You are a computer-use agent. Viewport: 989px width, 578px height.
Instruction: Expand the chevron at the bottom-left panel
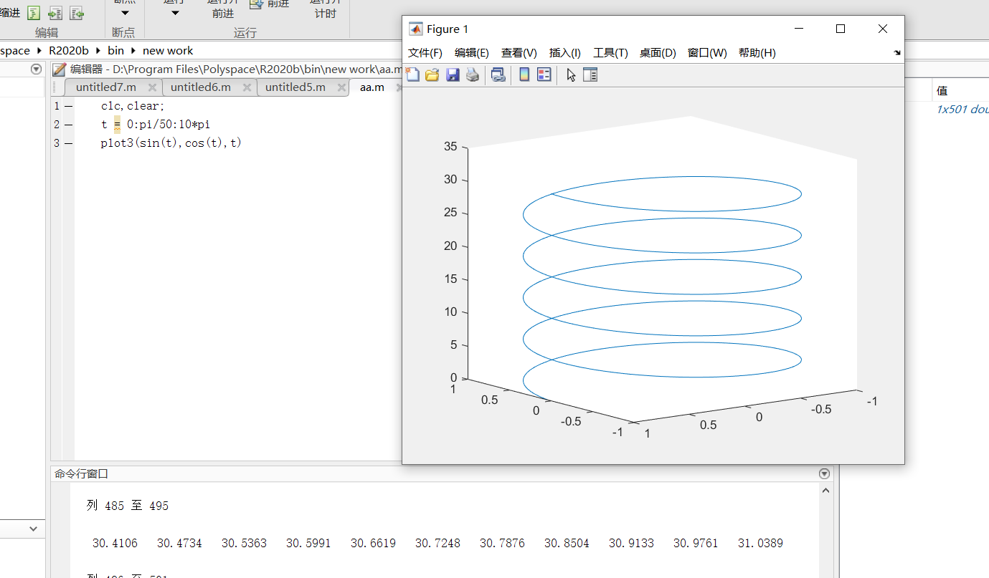(33, 529)
